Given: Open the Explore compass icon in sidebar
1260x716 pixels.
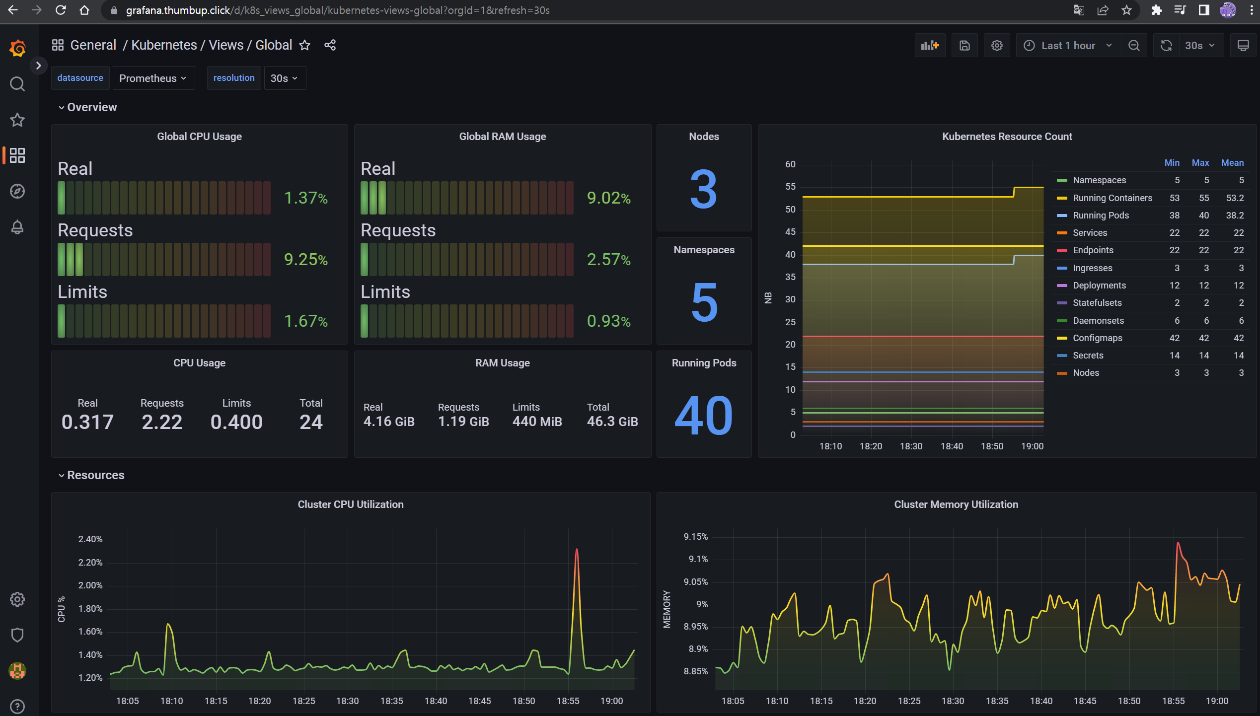Looking at the screenshot, I should coord(17,191).
